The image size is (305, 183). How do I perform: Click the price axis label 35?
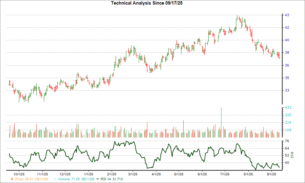[287, 78]
